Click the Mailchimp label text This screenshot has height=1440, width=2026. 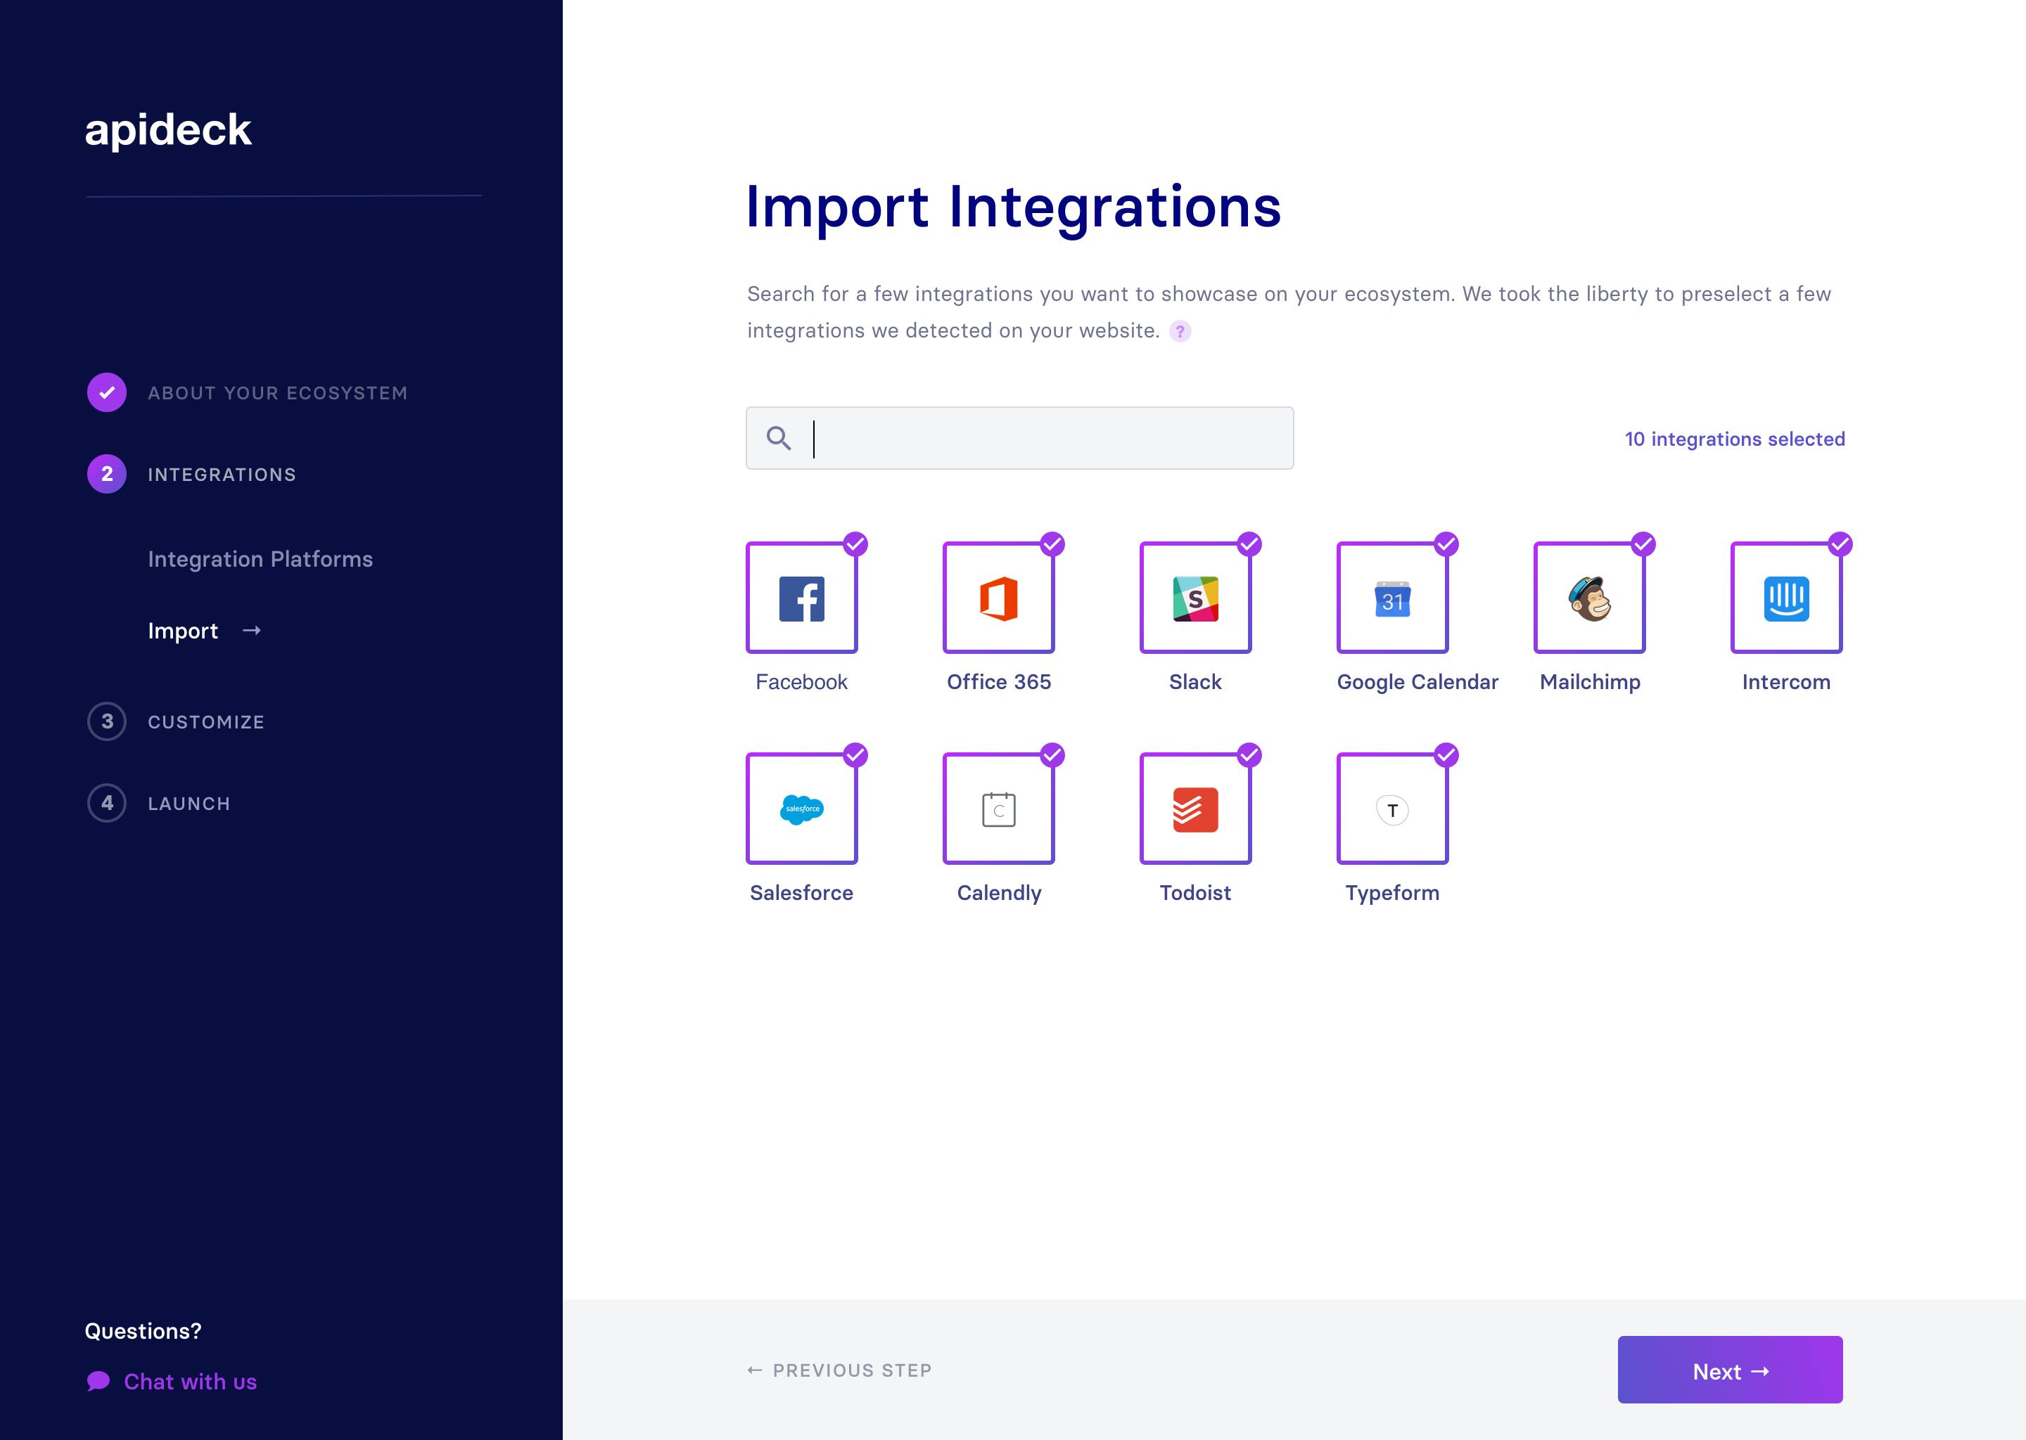1590,682
